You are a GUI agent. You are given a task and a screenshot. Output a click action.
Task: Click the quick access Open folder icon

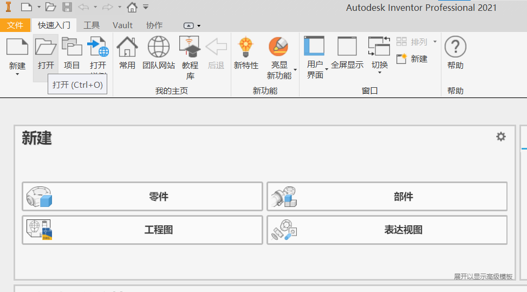51,7
